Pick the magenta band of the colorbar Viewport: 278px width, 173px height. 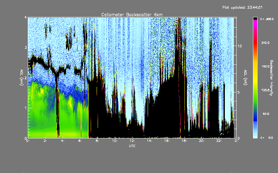[255, 22]
